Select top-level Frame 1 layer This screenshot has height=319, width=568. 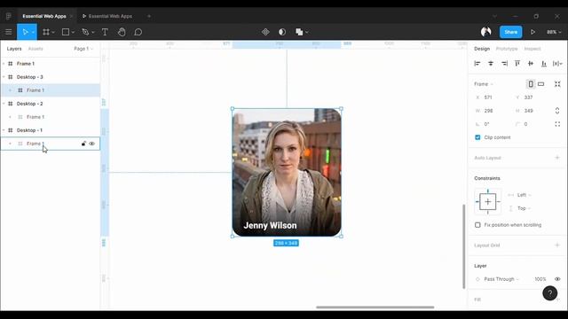click(x=50, y=64)
